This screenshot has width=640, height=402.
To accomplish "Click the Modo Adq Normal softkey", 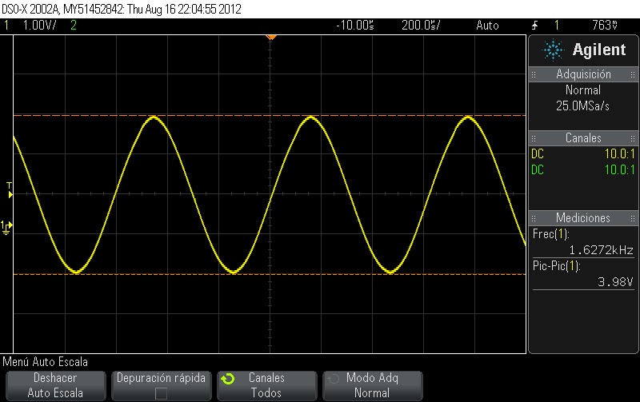I will coord(372,385).
